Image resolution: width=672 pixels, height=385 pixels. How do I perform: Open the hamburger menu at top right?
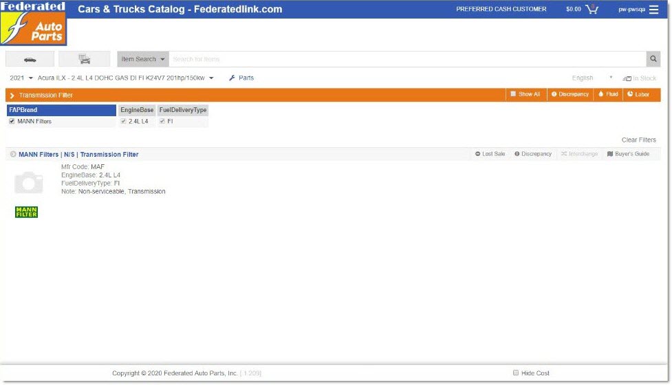[x=653, y=10]
